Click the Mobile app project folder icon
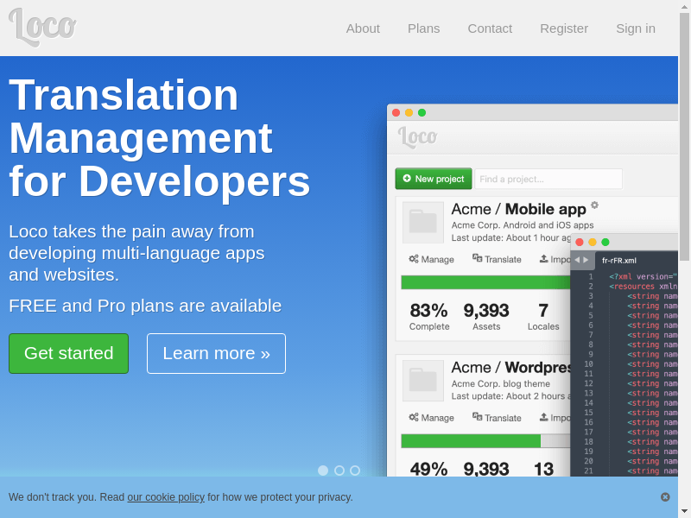Viewport: 691px width, 518px height. point(423,222)
